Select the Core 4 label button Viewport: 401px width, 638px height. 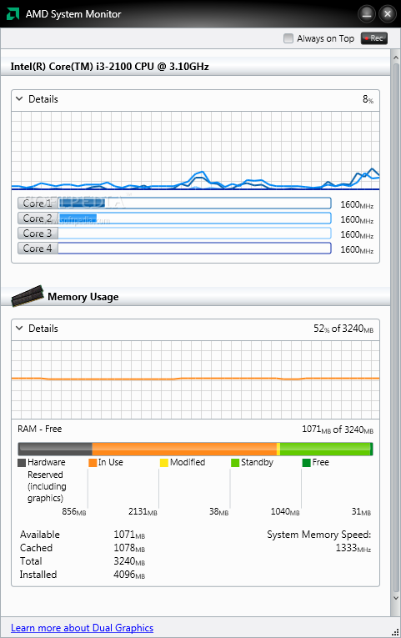(38, 249)
